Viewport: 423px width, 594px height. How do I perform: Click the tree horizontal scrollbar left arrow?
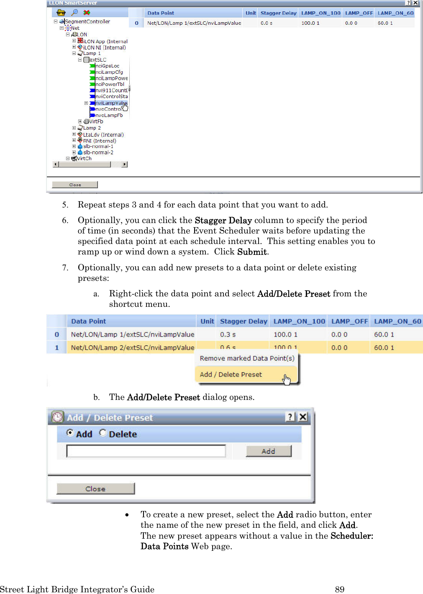pyautogui.click(x=56, y=165)
